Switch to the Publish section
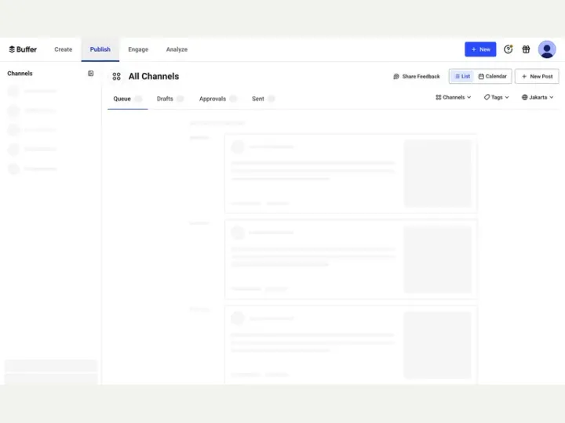 tap(100, 49)
